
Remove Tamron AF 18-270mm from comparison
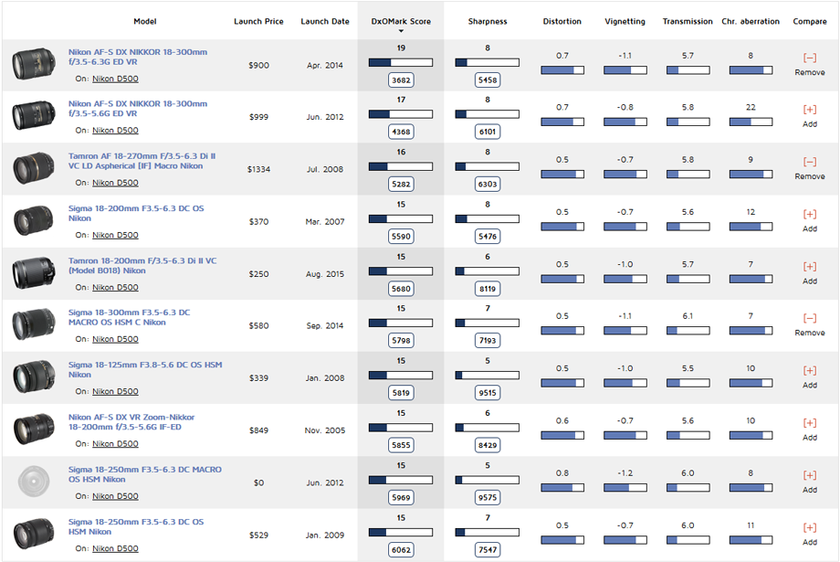click(810, 168)
